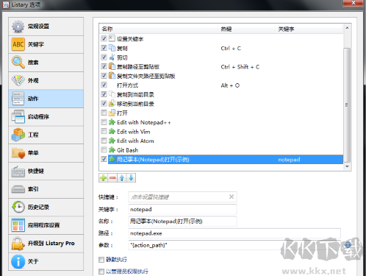The height and width of the screenshot is (276, 366).
Task: Click the action list scroll down arrow
Action: (x=347, y=166)
